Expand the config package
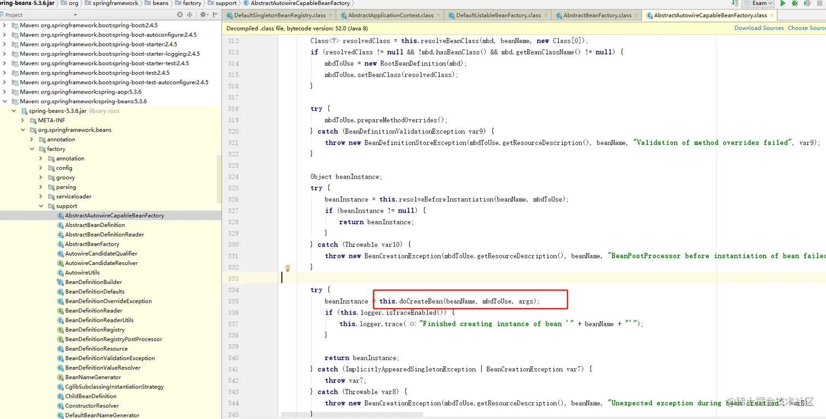The height and width of the screenshot is (419, 826). click(x=41, y=168)
